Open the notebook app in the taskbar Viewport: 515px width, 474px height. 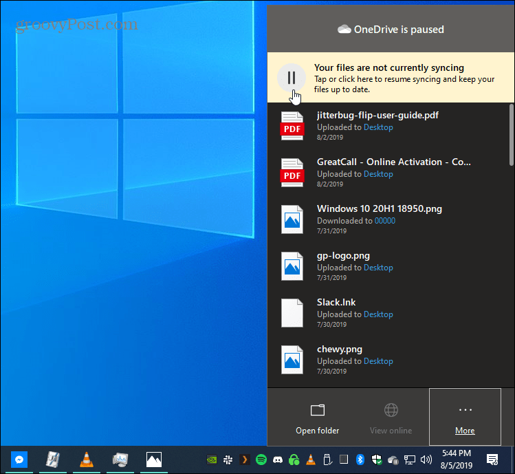tap(52, 459)
